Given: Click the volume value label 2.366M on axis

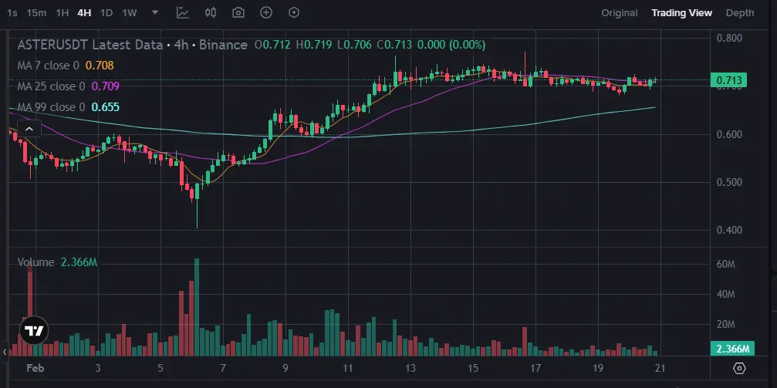Looking at the screenshot, I should click(x=732, y=349).
